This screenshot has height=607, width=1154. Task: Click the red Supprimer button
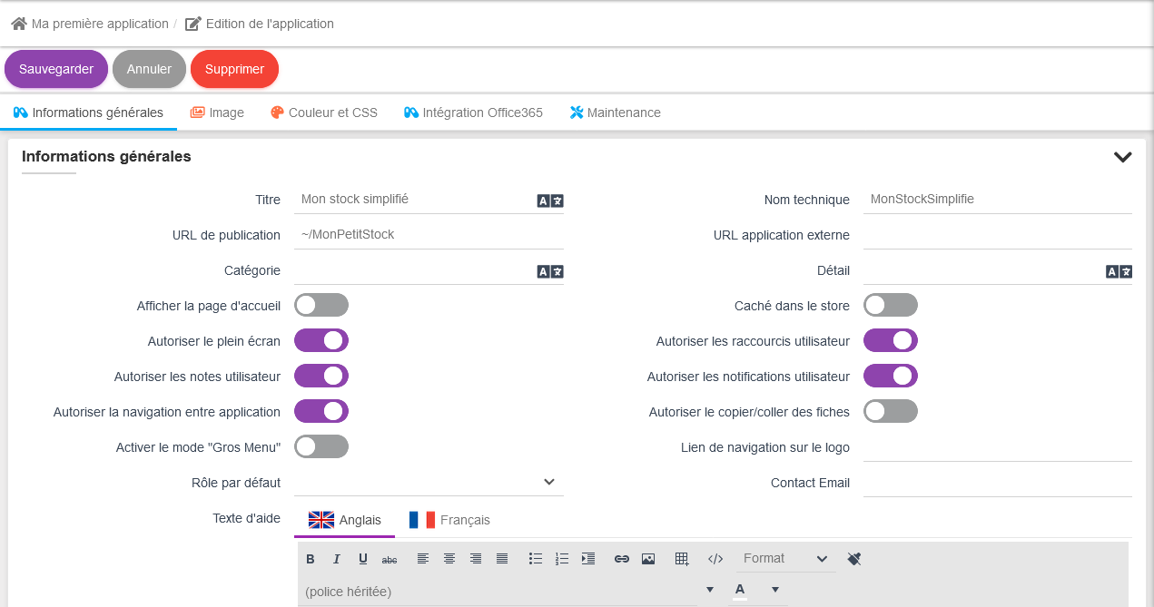234,69
